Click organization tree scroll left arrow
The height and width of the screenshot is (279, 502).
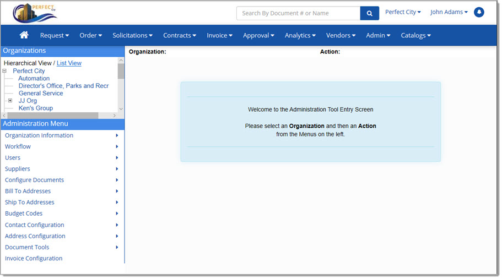coord(4,116)
